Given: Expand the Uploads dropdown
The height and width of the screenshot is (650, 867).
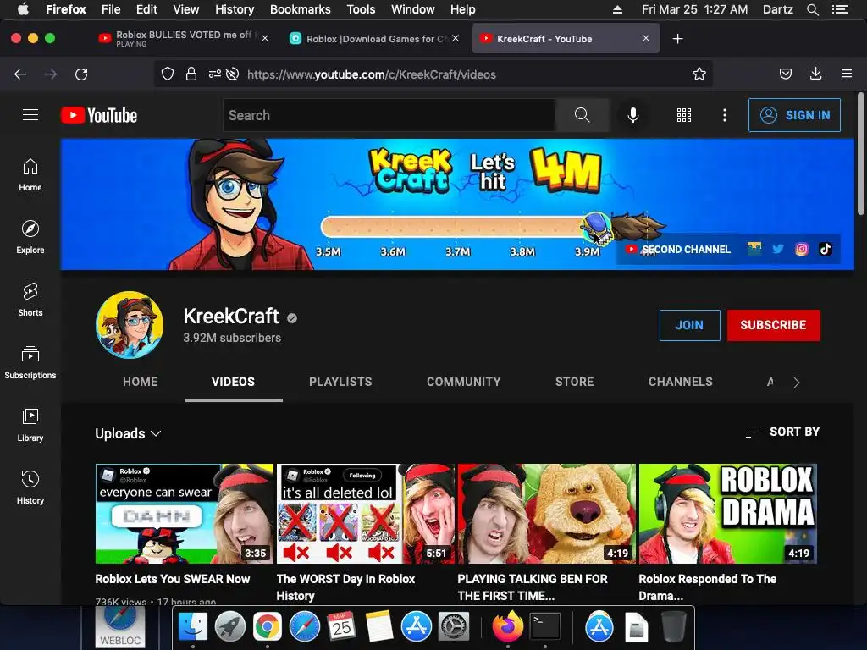Looking at the screenshot, I should tap(128, 433).
